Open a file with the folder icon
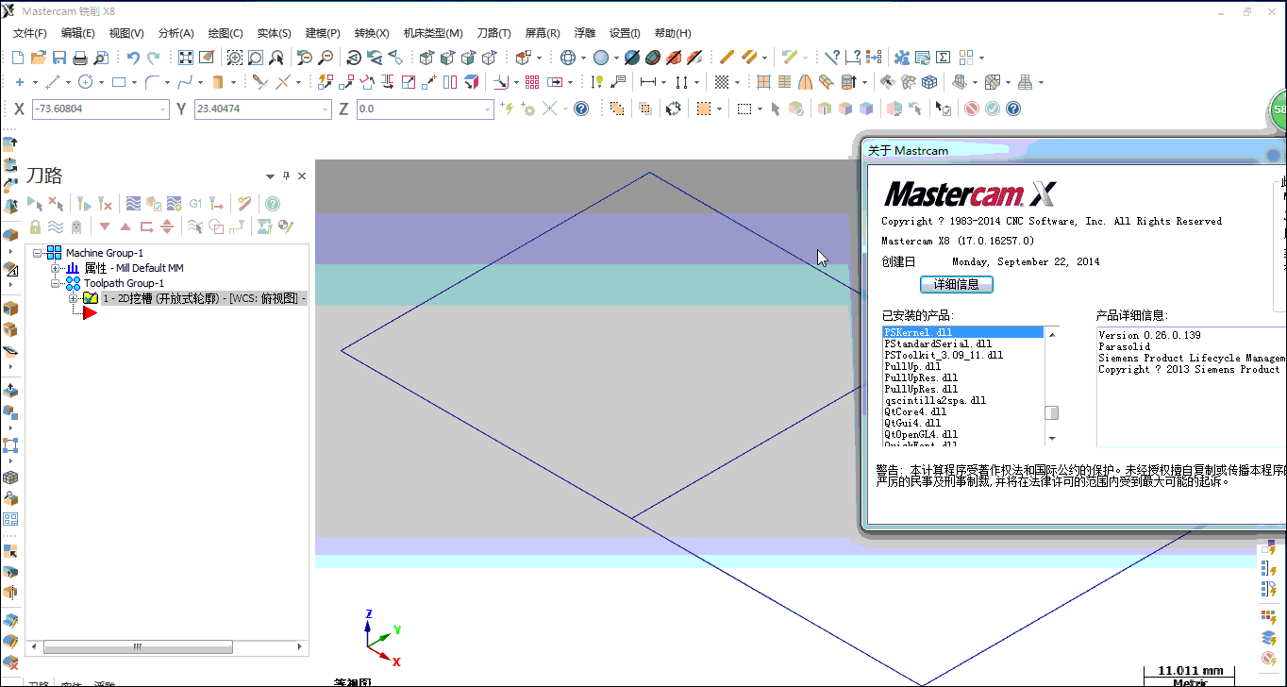Viewport: 1287px width, 687px height. tap(39, 58)
